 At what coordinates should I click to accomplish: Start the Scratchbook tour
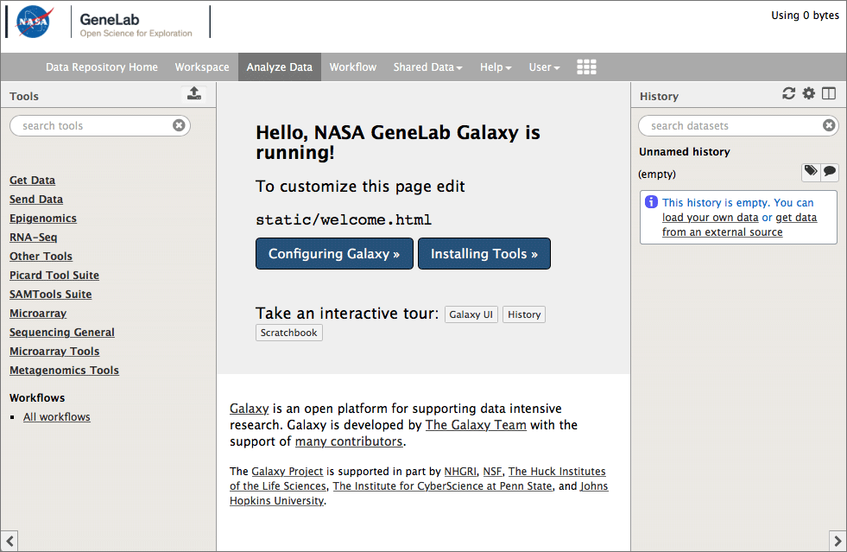tap(289, 333)
